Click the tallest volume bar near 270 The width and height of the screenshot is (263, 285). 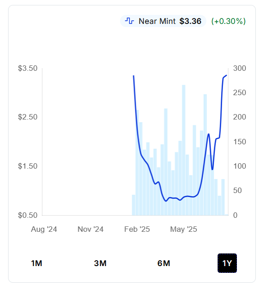[183, 150]
